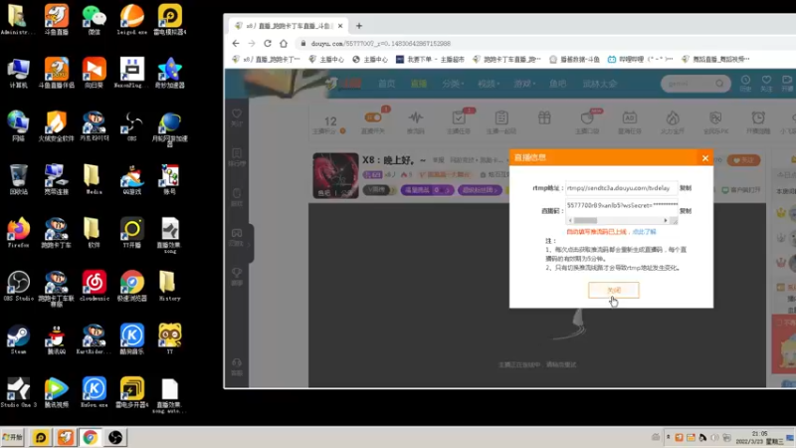Open the YY raccoon desktop shortcut
Screen dimensions: 796x448
(169, 338)
